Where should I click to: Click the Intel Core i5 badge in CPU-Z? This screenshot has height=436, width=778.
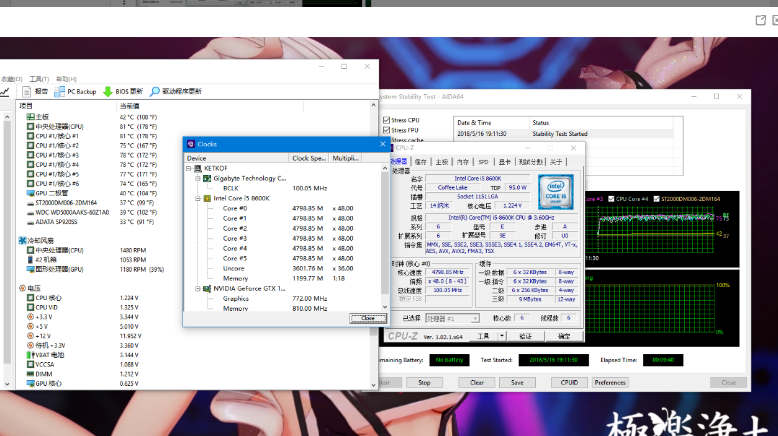point(556,192)
